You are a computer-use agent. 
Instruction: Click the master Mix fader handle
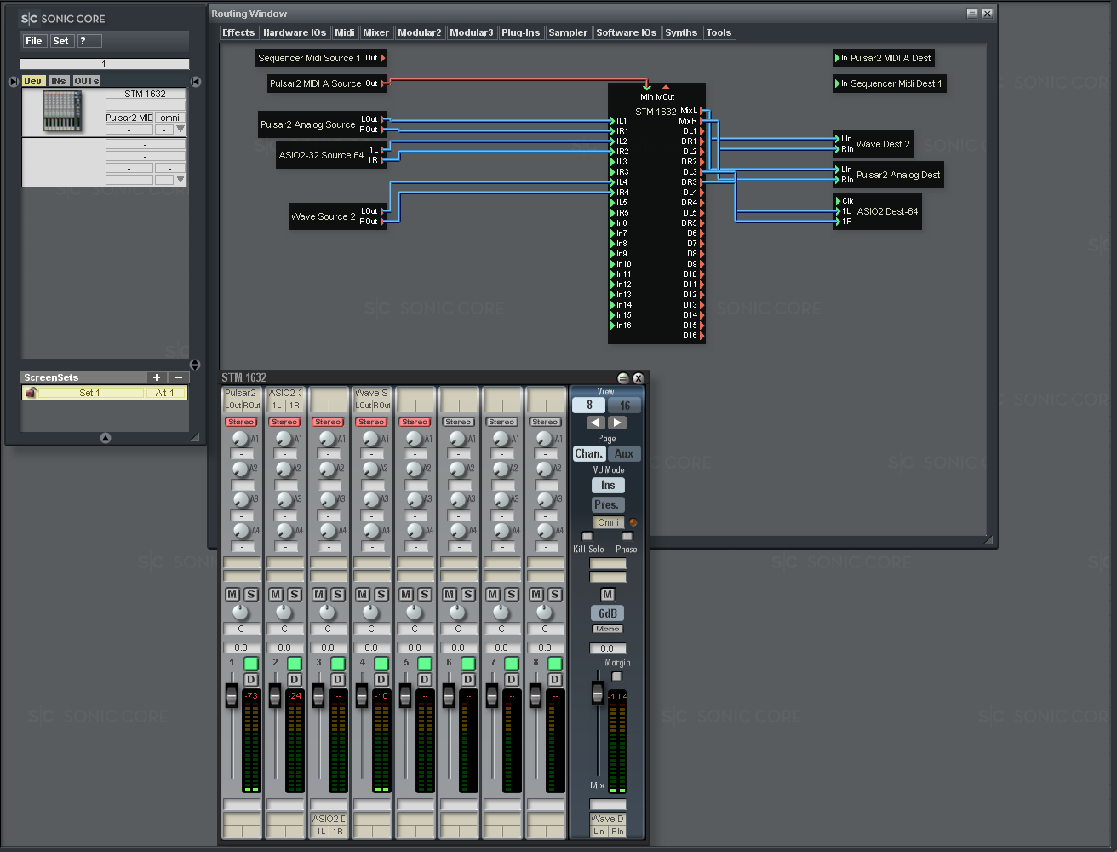click(598, 692)
